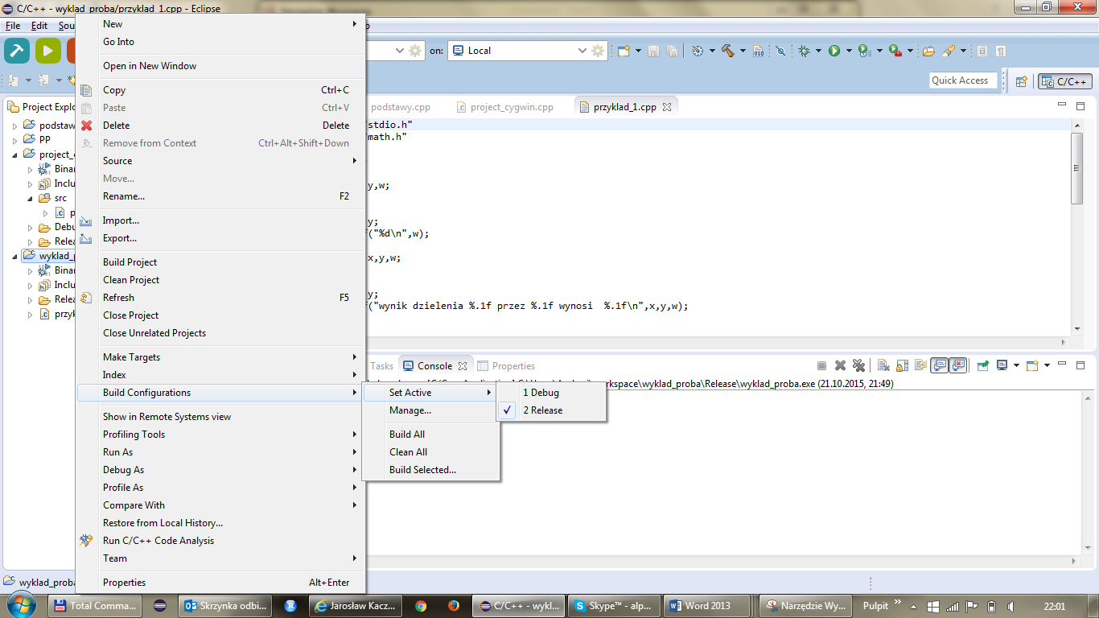Click the hammer Build icon in toolbar

pyautogui.click(x=728, y=51)
